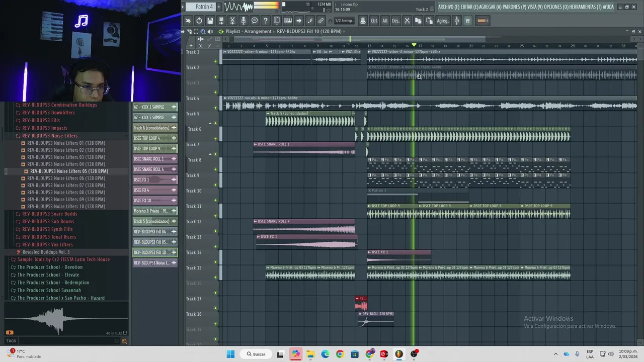Mute Track 7 with its green dot
Viewport: 644px width, 362px height.
(216, 154)
